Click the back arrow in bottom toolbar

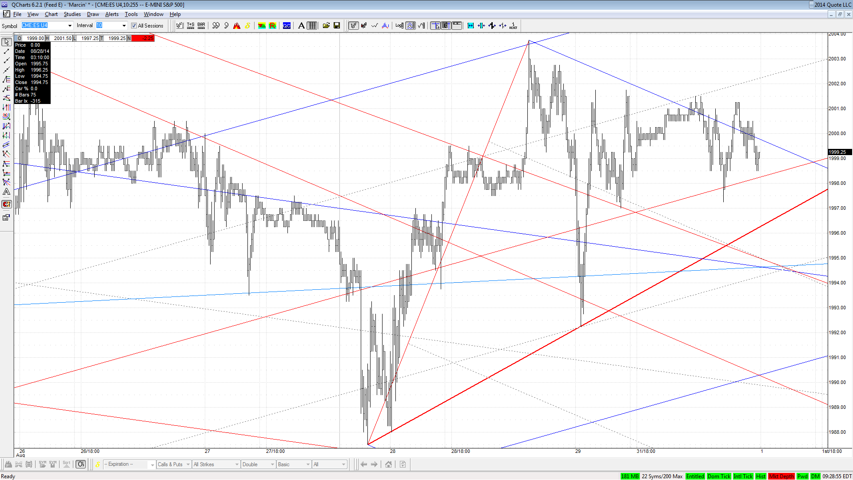[364, 464]
